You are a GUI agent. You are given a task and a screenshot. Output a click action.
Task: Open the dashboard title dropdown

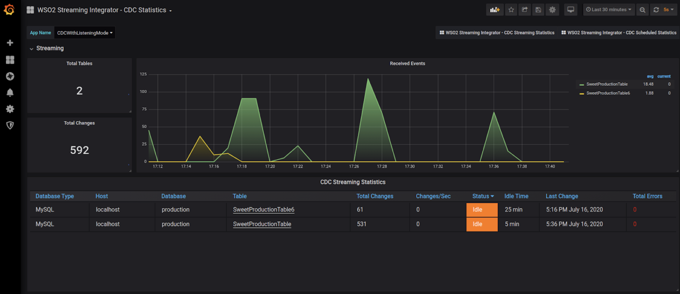coord(104,10)
